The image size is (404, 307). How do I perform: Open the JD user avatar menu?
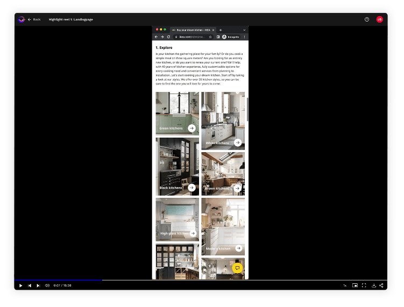379,19
